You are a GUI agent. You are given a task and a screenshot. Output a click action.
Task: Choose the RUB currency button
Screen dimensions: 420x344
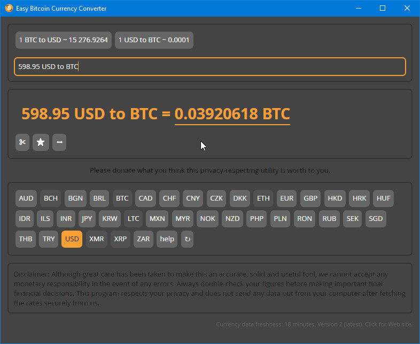(329, 219)
